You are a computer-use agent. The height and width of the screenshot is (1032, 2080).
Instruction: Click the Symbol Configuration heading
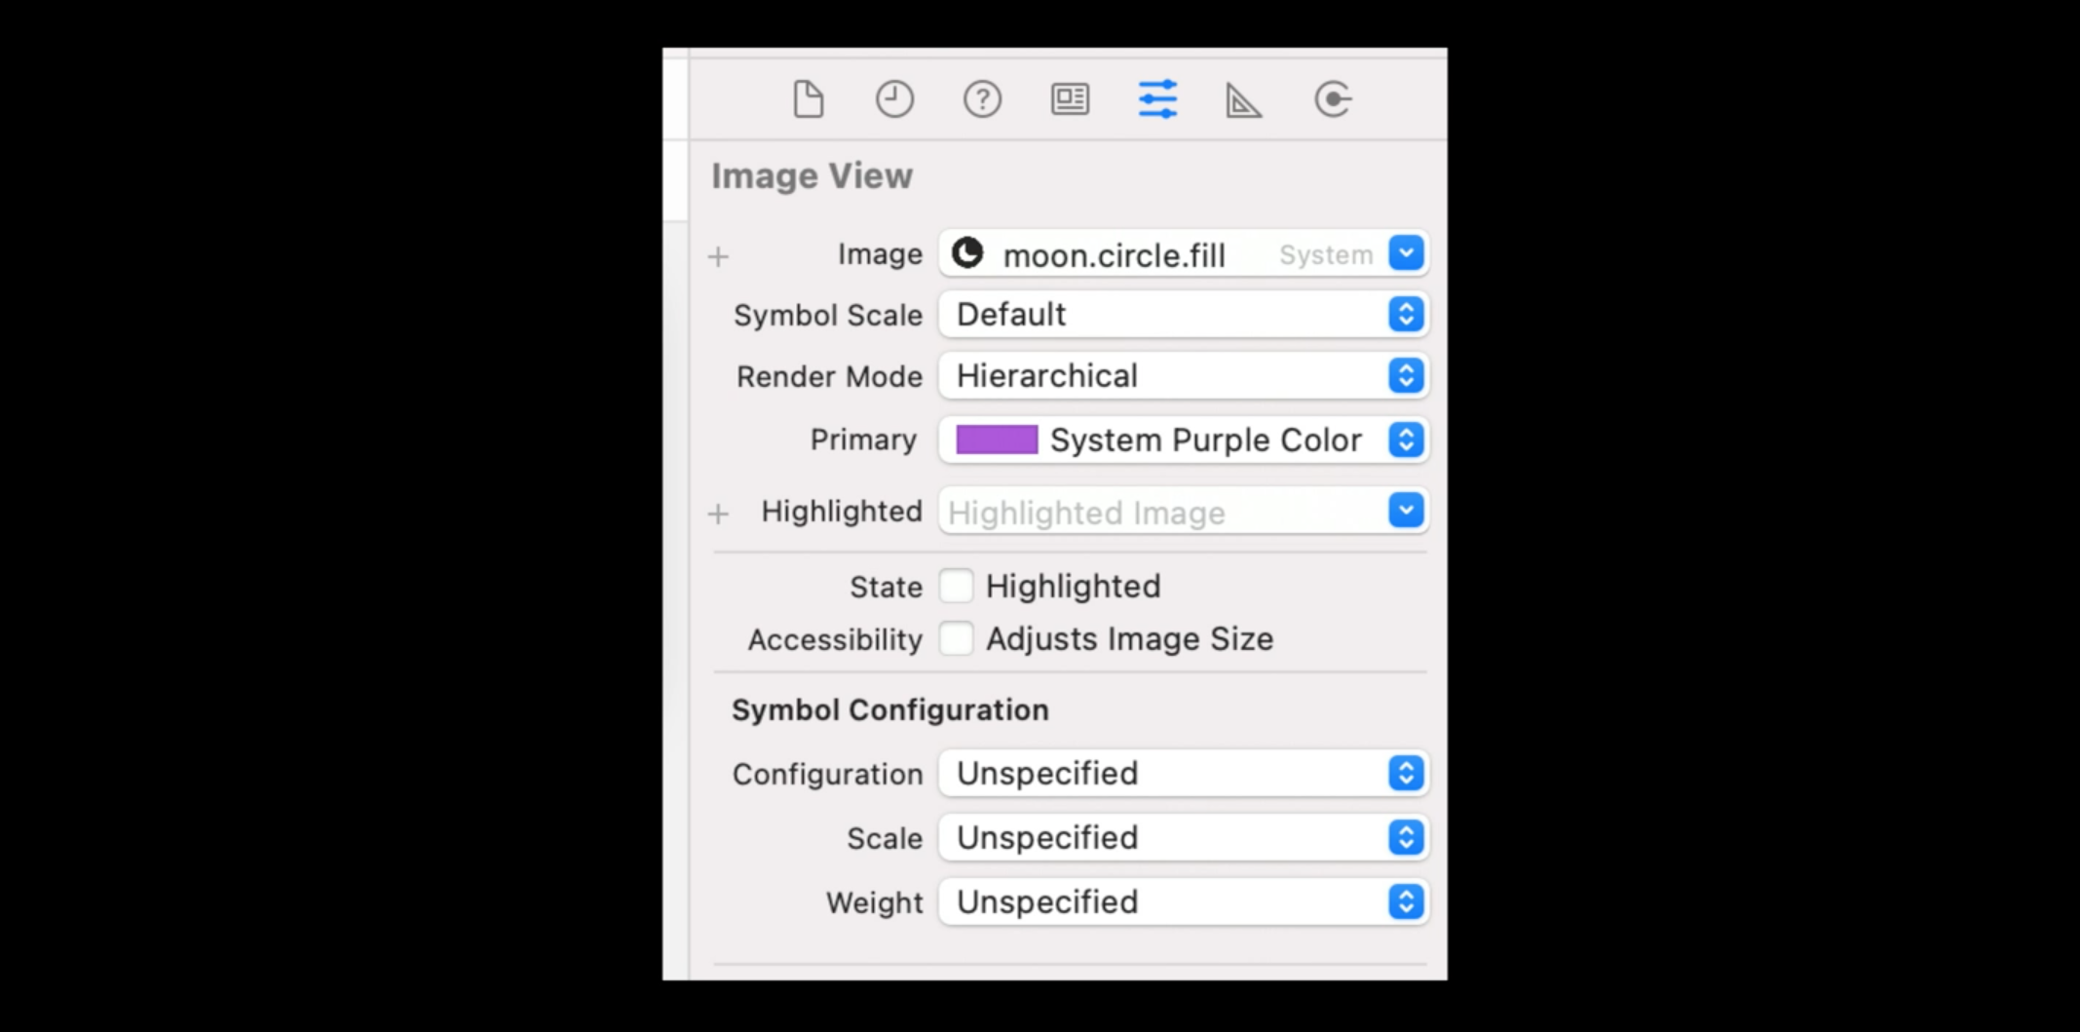tap(889, 709)
